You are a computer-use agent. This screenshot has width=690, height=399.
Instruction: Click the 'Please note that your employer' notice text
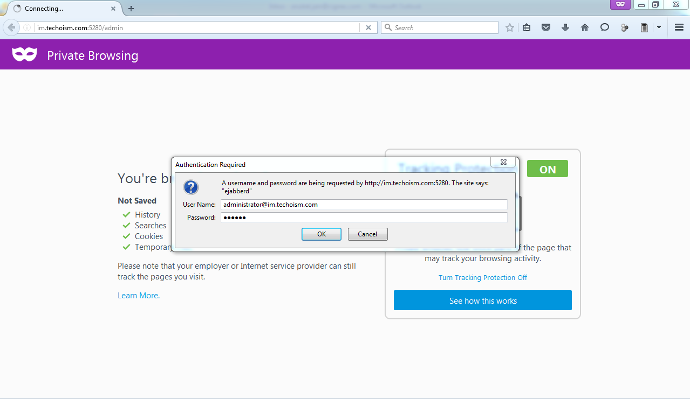pyautogui.click(x=237, y=271)
